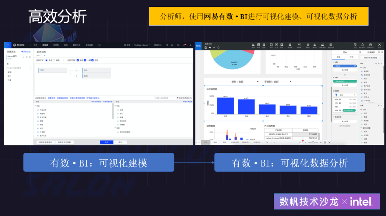Switch to the 样式 tab in chart panel
The image size is (386, 216).
click(x=352, y=57)
